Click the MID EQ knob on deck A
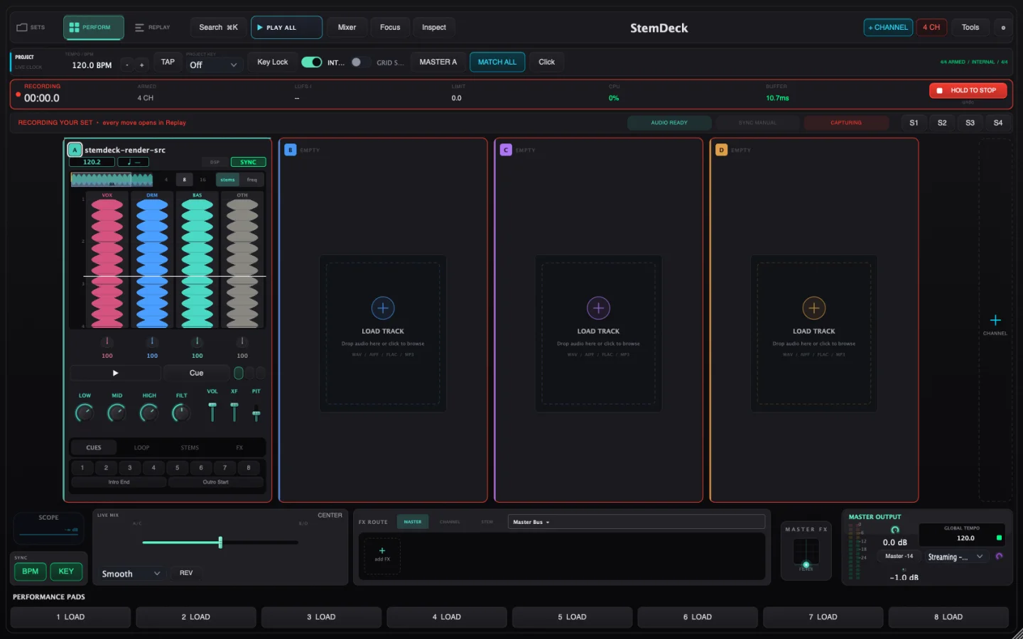This screenshot has width=1023, height=639. pos(117,412)
